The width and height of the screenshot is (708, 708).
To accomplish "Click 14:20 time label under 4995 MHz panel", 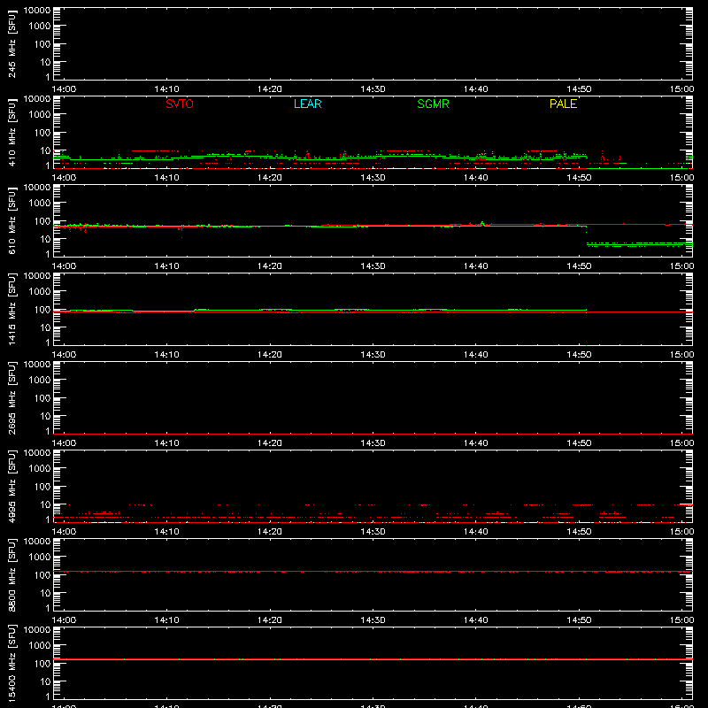I will pyautogui.click(x=270, y=532).
